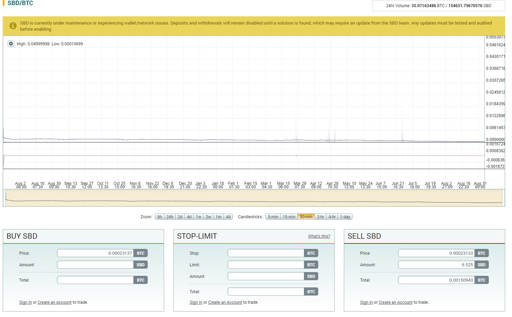Click the BUY SBD panel heading
512x317 pixels.
point(22,236)
